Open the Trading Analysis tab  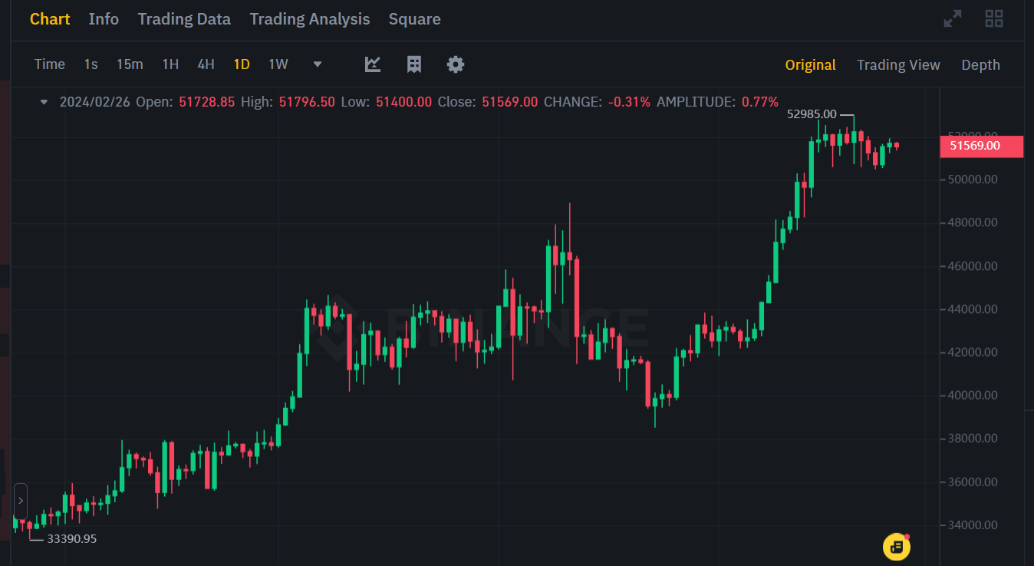click(310, 19)
